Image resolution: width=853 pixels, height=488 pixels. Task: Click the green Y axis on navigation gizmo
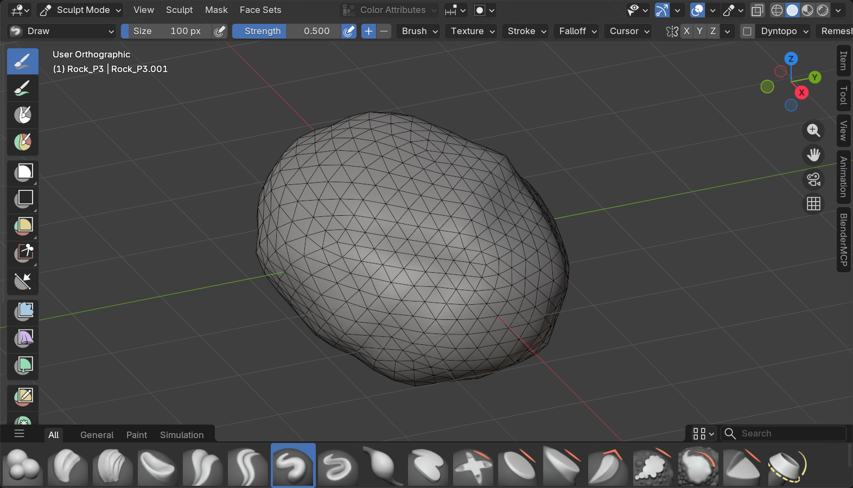pos(814,78)
